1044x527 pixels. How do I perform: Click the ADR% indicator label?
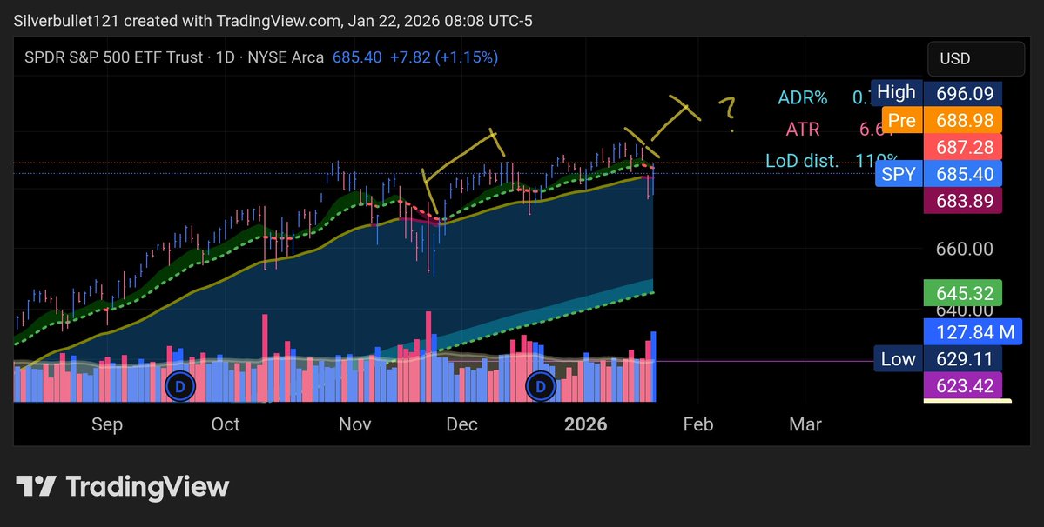coord(802,98)
